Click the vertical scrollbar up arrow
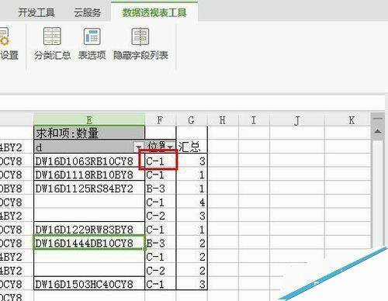 pos(378,131)
